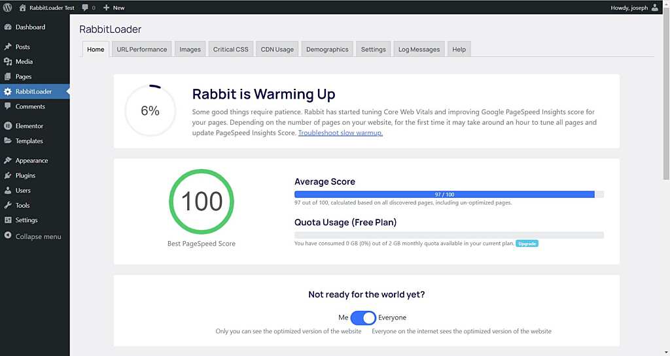Switch to the Demographics tab
Screen dimensions: 670x356
[327, 49]
